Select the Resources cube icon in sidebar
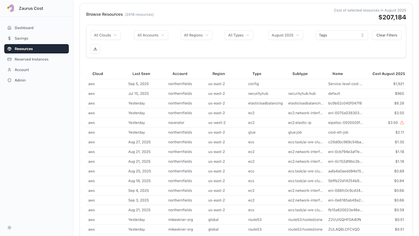The width and height of the screenshot is (419, 236). (9, 49)
